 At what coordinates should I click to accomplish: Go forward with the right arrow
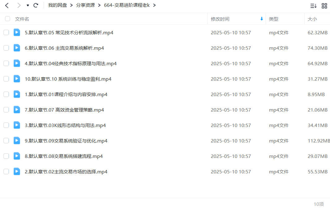pos(19,5)
